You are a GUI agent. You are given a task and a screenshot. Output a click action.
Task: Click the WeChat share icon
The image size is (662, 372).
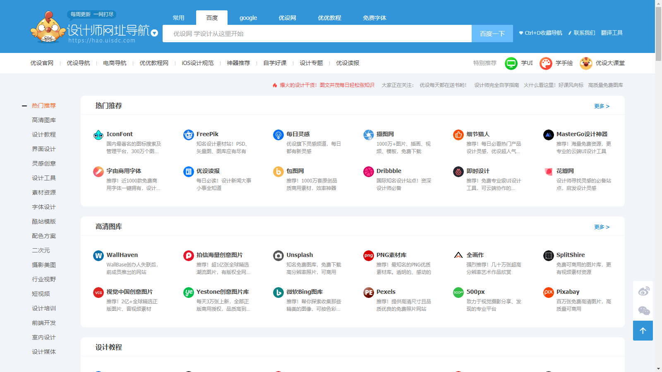click(x=644, y=311)
